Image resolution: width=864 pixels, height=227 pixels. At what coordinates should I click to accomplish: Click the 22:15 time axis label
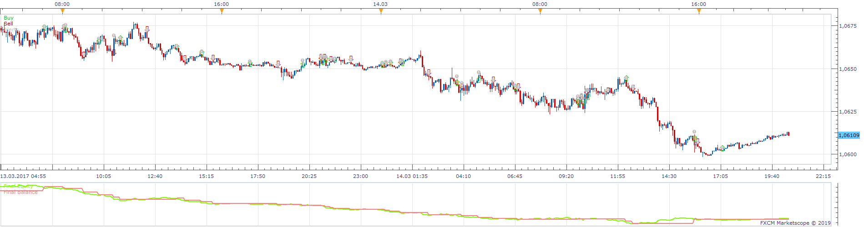coord(824,176)
